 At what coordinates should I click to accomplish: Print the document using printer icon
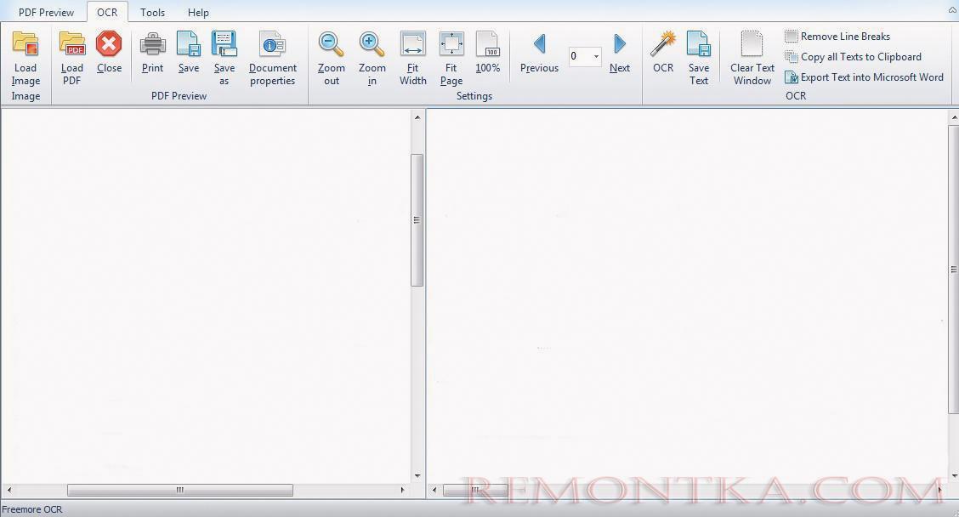click(x=153, y=44)
